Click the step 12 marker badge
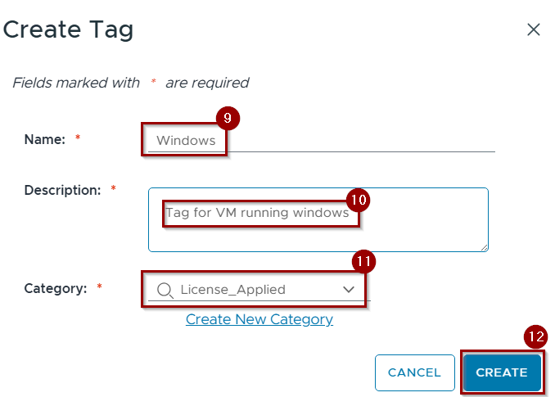 [x=536, y=336]
